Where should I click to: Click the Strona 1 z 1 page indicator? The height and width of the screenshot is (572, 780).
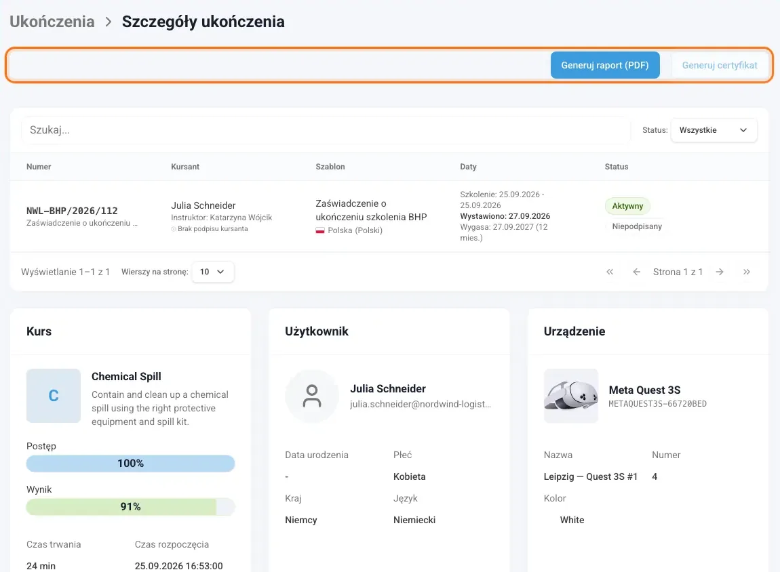coord(678,272)
